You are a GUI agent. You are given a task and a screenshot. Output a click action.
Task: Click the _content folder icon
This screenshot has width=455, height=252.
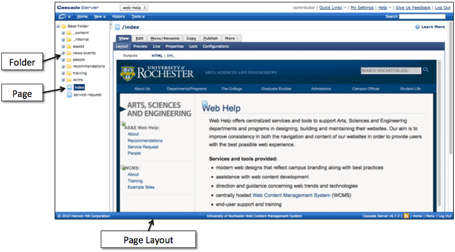pos(69,33)
